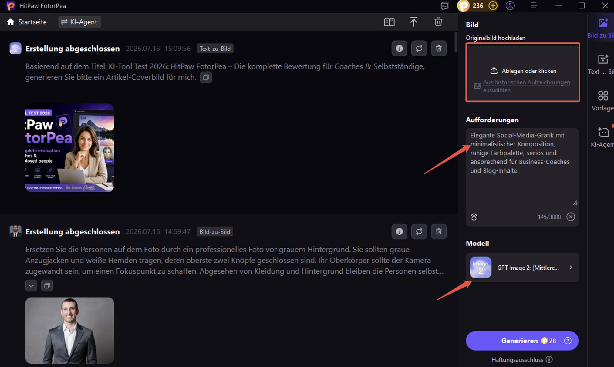The image size is (614, 367).
Task: Open the GPT Image 2 model selector
Action: point(522,268)
